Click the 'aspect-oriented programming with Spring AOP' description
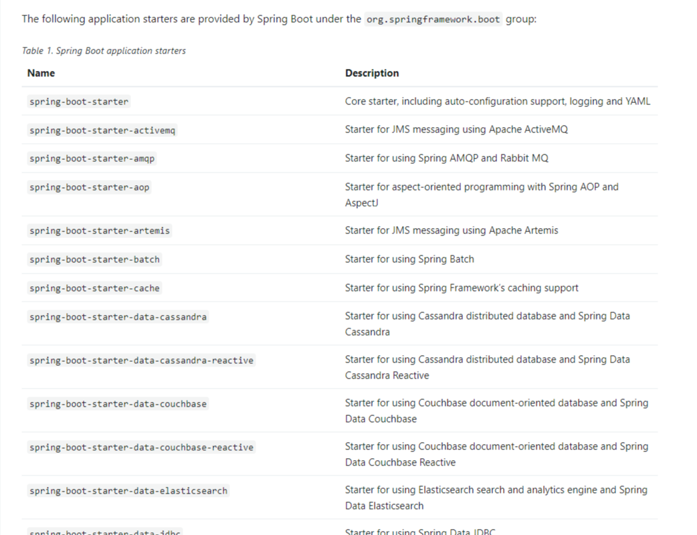This screenshot has height=535, width=697. click(x=482, y=195)
